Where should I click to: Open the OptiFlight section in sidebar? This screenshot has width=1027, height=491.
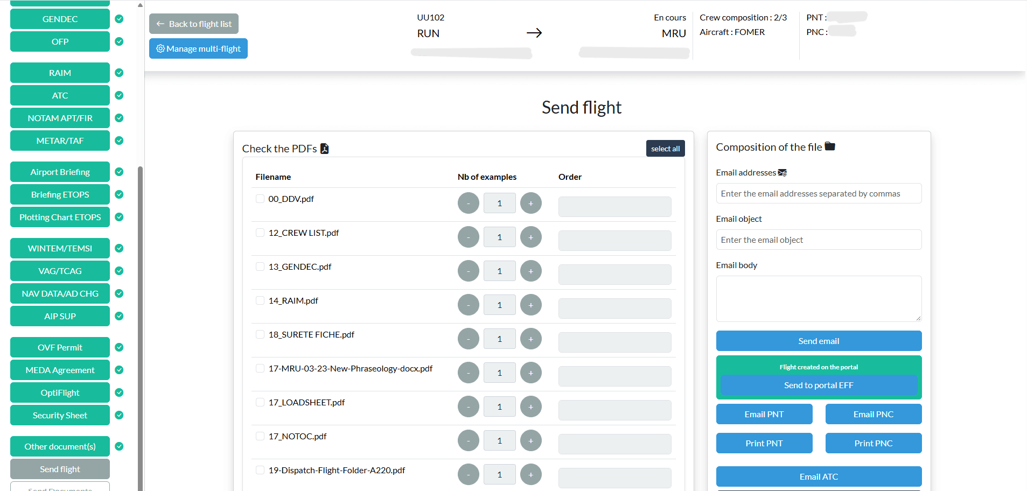tap(60, 392)
